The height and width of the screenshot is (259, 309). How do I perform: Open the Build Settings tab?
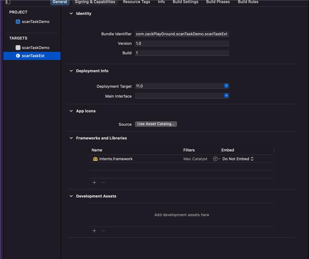click(185, 2)
